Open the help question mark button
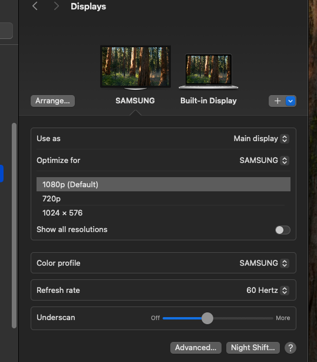317x362 pixels. pos(290,348)
